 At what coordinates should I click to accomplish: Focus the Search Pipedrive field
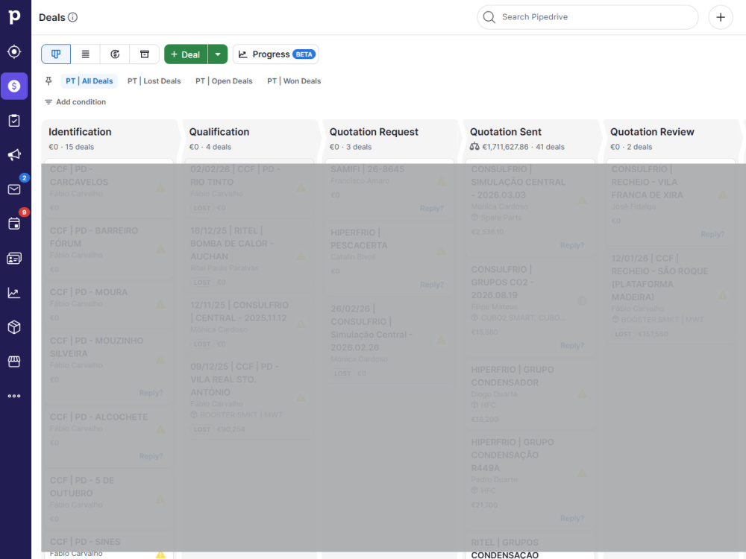tap(588, 17)
